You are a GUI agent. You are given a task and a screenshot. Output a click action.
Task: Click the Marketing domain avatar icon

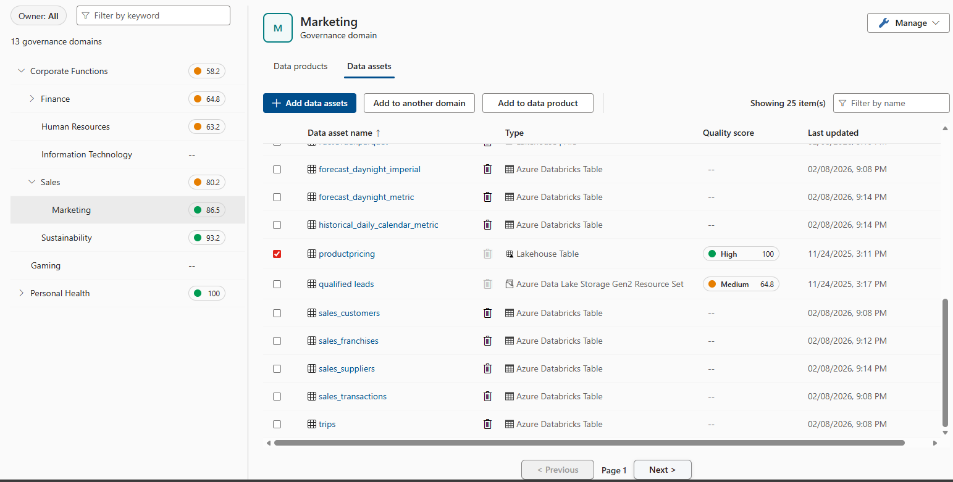pyautogui.click(x=278, y=28)
